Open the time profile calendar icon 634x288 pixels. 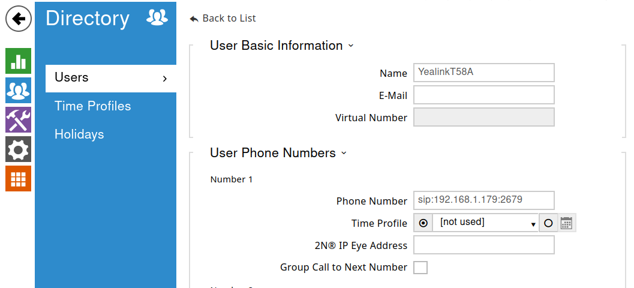pos(567,223)
